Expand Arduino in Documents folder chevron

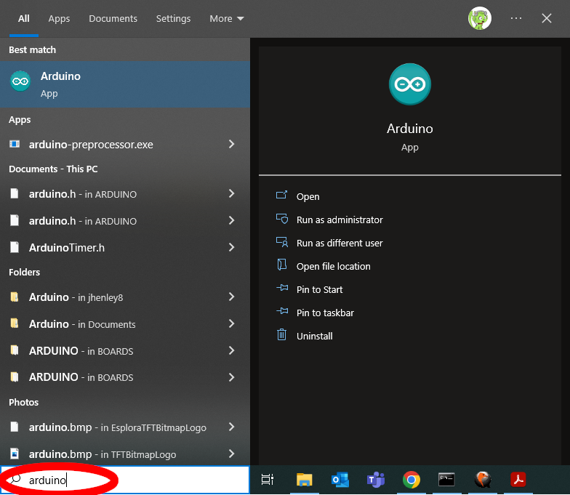(231, 324)
